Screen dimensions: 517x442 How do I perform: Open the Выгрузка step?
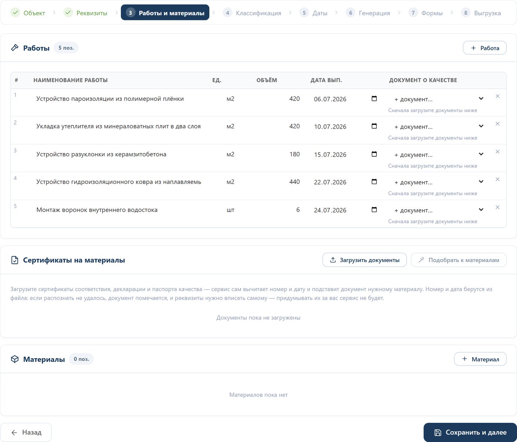coord(481,13)
